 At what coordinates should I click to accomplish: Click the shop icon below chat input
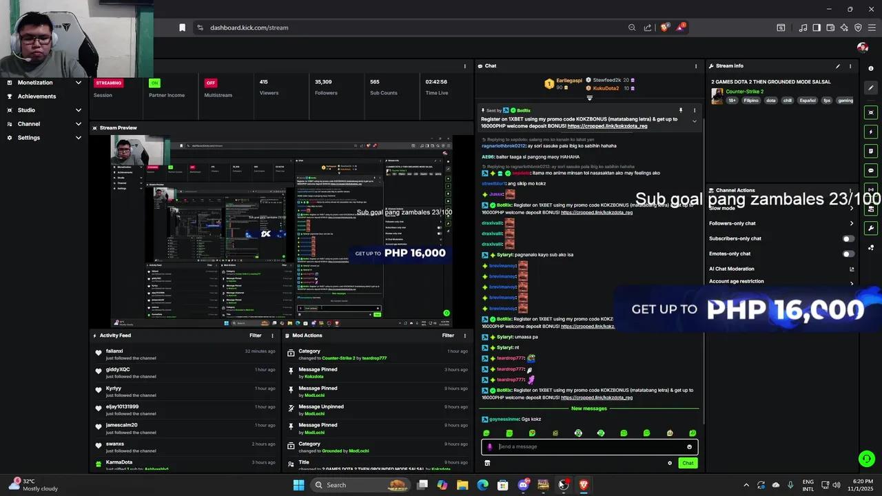point(487,463)
